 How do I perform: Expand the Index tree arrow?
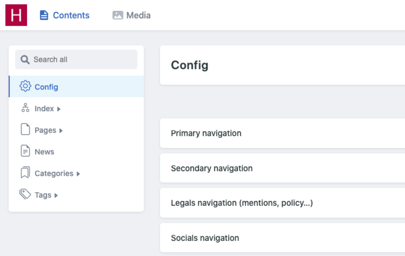coord(59,109)
